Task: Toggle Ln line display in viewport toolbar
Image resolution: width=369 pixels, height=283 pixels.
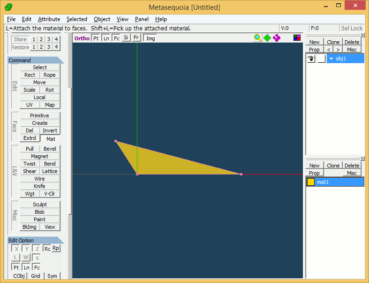Action: click(x=106, y=38)
